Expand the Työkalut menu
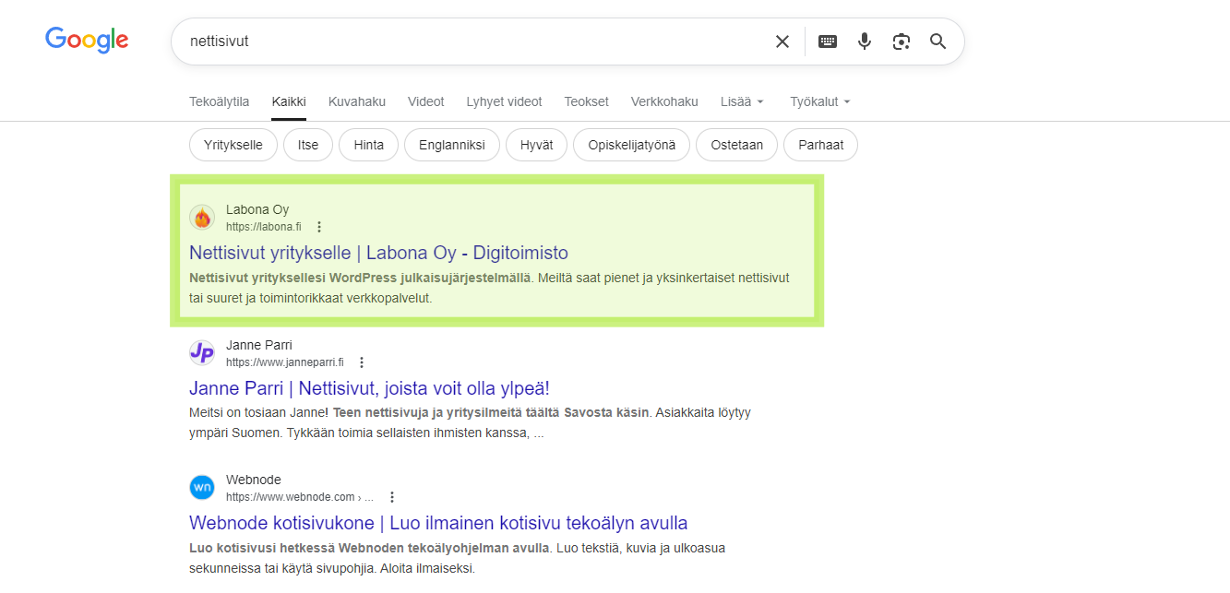This screenshot has height=593, width=1230. point(819,101)
